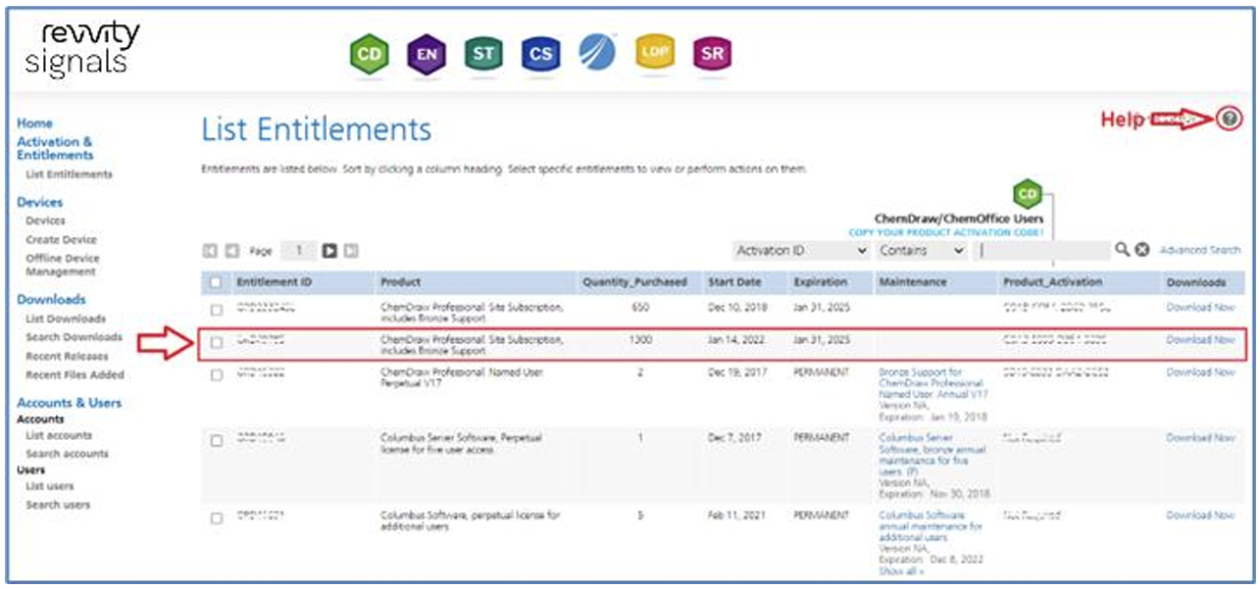Clear search with X icon
1260x589 pixels.
pos(1142,250)
